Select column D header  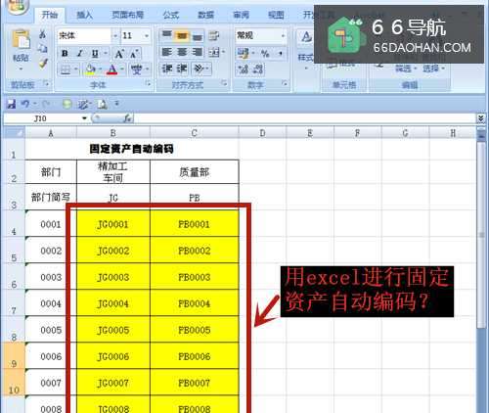tap(262, 133)
